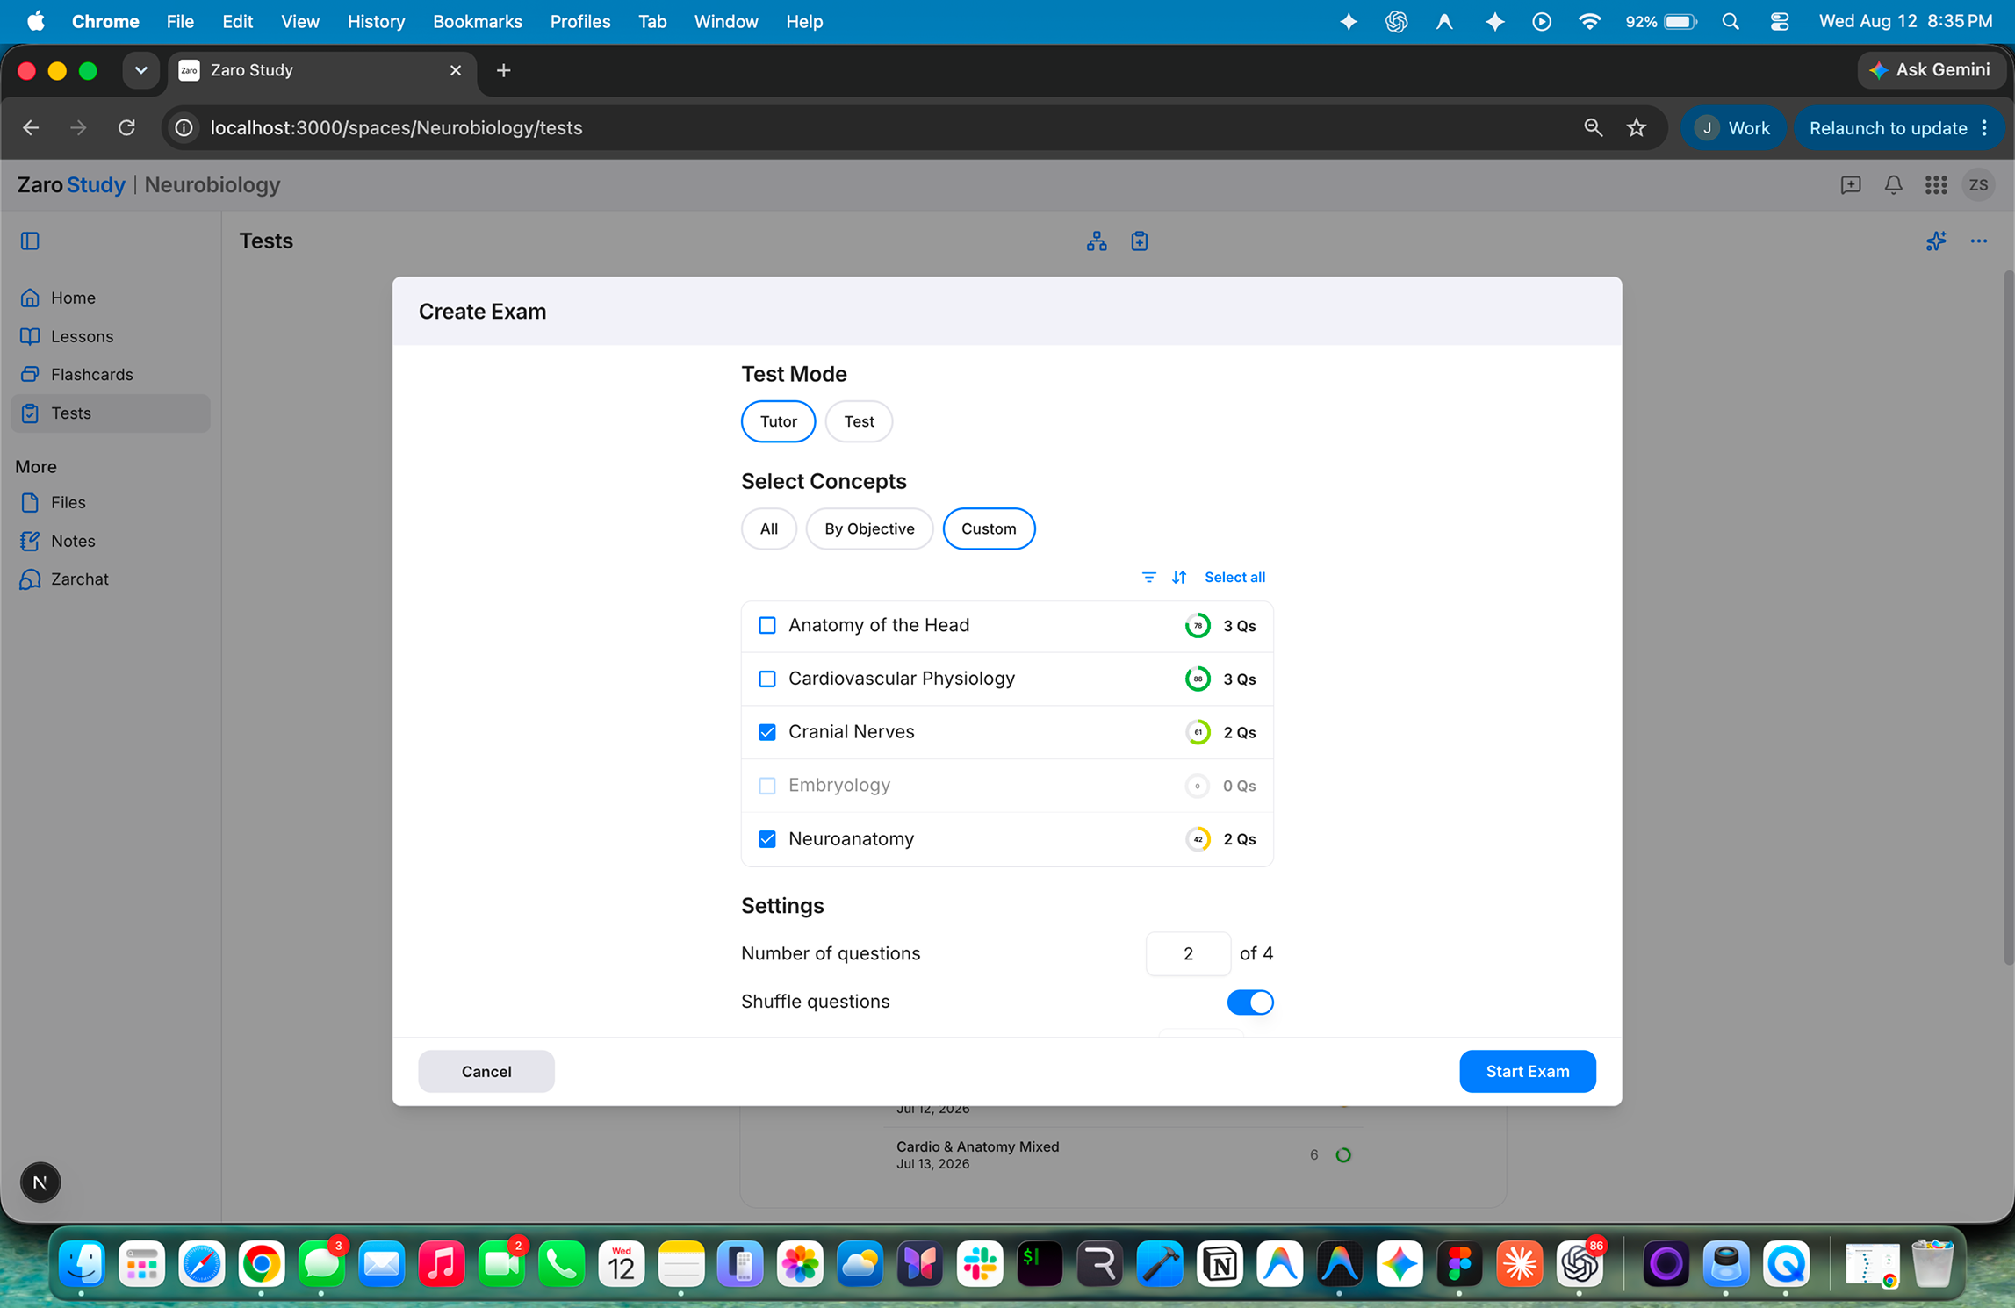Click the Number of questions field
The height and width of the screenshot is (1308, 2015).
point(1188,954)
